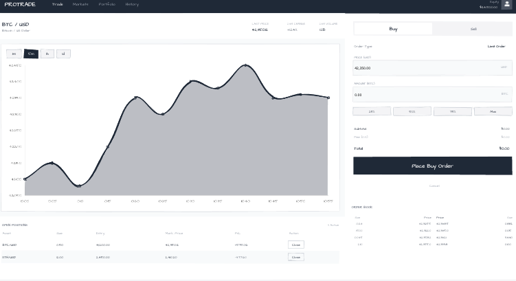Screen dimensions: 516x281
Task: Click the BTC/USD row in Open Positions
Action: [x=170, y=245]
